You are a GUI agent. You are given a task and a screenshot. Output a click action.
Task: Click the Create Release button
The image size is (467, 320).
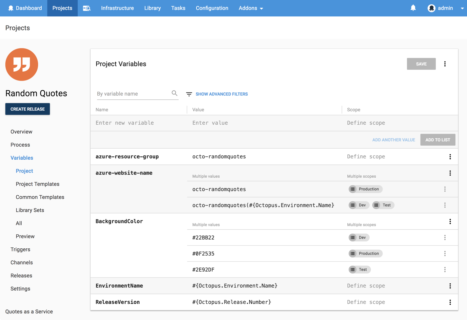[x=28, y=109]
